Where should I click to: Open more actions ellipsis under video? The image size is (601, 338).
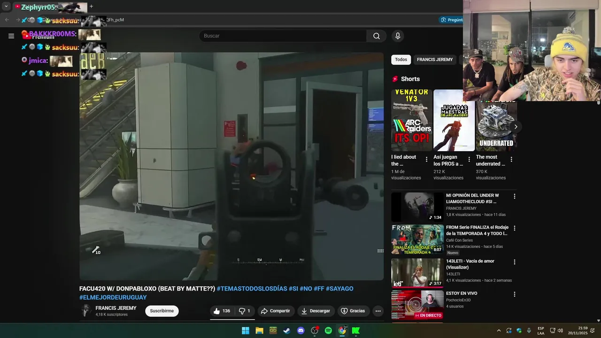pyautogui.click(x=378, y=311)
